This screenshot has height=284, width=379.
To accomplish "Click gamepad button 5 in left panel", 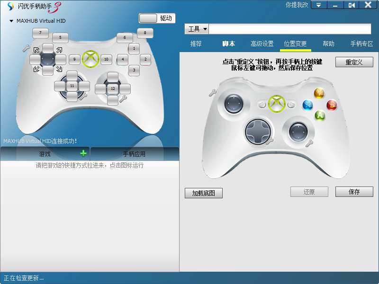I will coord(60,38).
